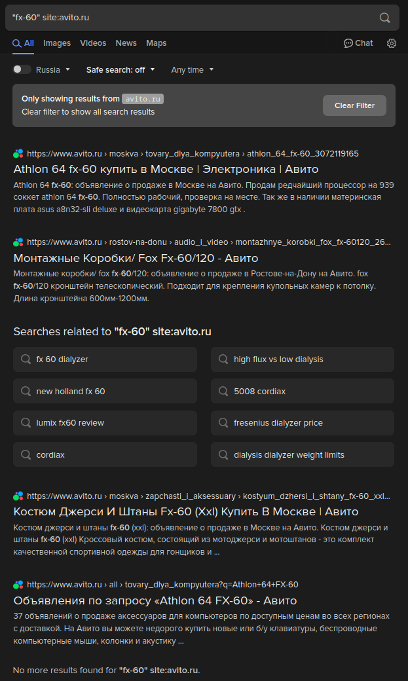Click the magnifier icon beside '5008 cordiax'
The image size is (408, 681).
click(x=223, y=392)
